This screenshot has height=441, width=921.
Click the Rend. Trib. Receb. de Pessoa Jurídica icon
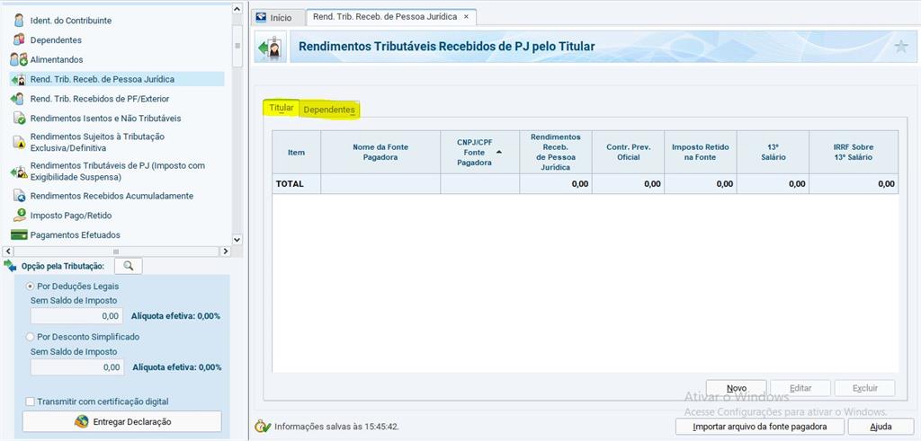pos(18,79)
